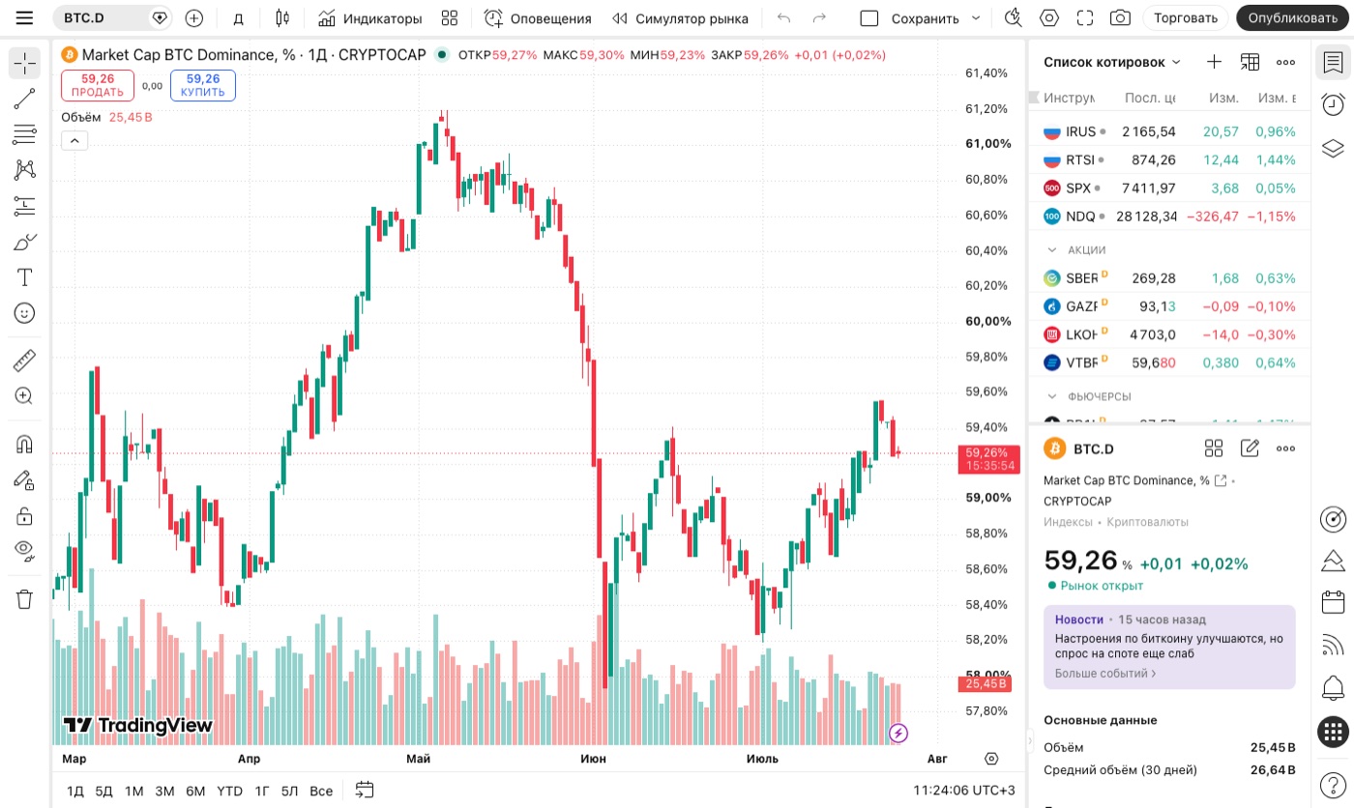Select the Все date range
The image size is (1354, 808).
(x=321, y=791)
